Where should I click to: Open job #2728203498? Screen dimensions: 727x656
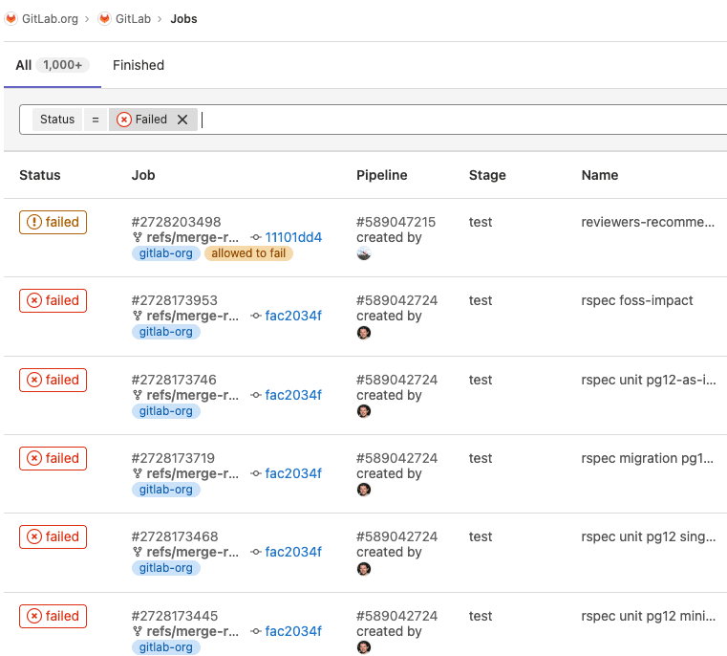[176, 222]
